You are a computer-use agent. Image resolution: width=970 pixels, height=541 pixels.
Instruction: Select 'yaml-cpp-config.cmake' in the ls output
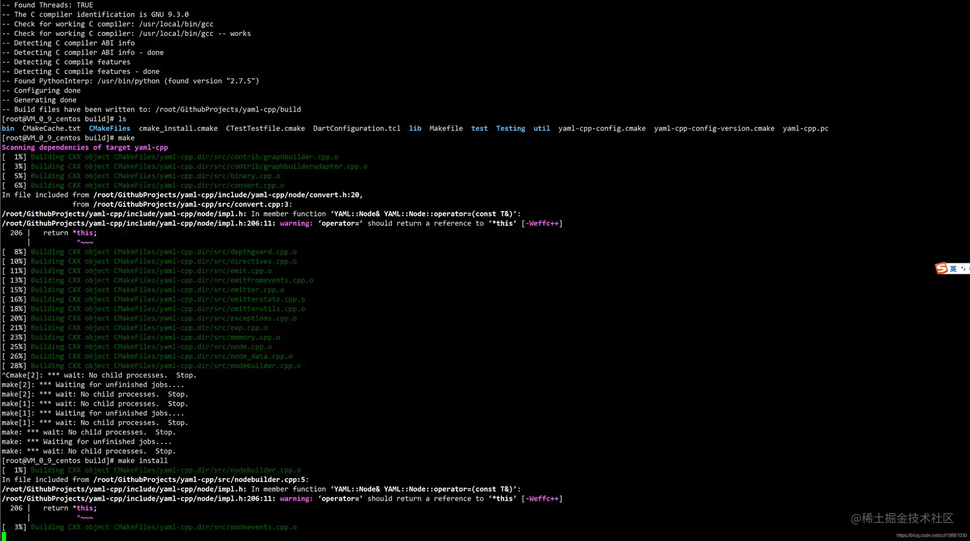tap(602, 128)
